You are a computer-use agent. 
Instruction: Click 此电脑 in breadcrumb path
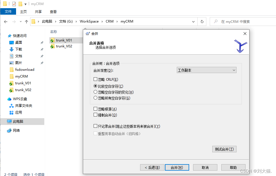tap(47, 21)
